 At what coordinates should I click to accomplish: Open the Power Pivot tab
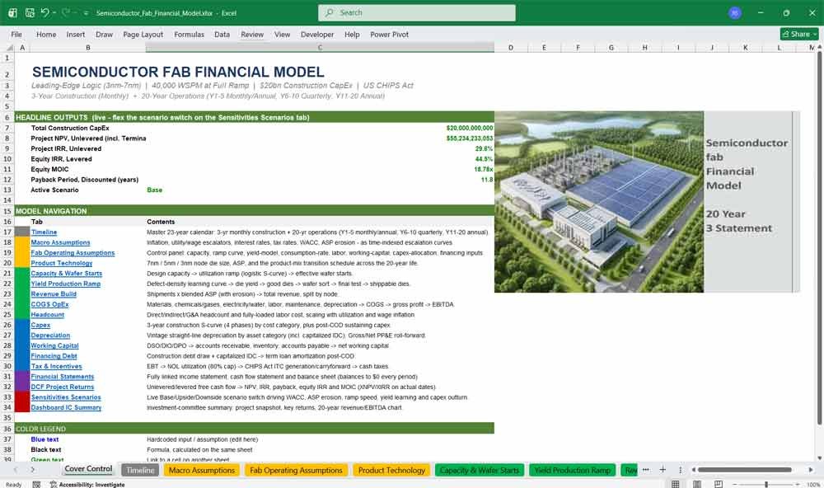pos(390,34)
